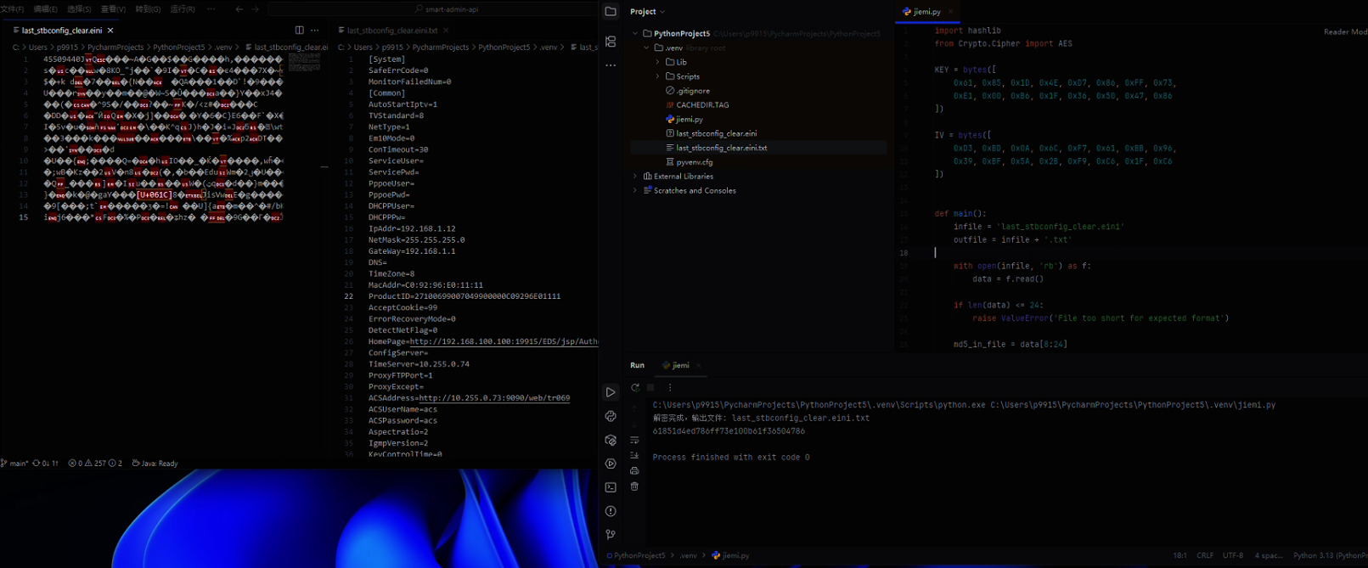Collapse the .venv folder node
This screenshot has width=1368, height=568.
coord(646,48)
